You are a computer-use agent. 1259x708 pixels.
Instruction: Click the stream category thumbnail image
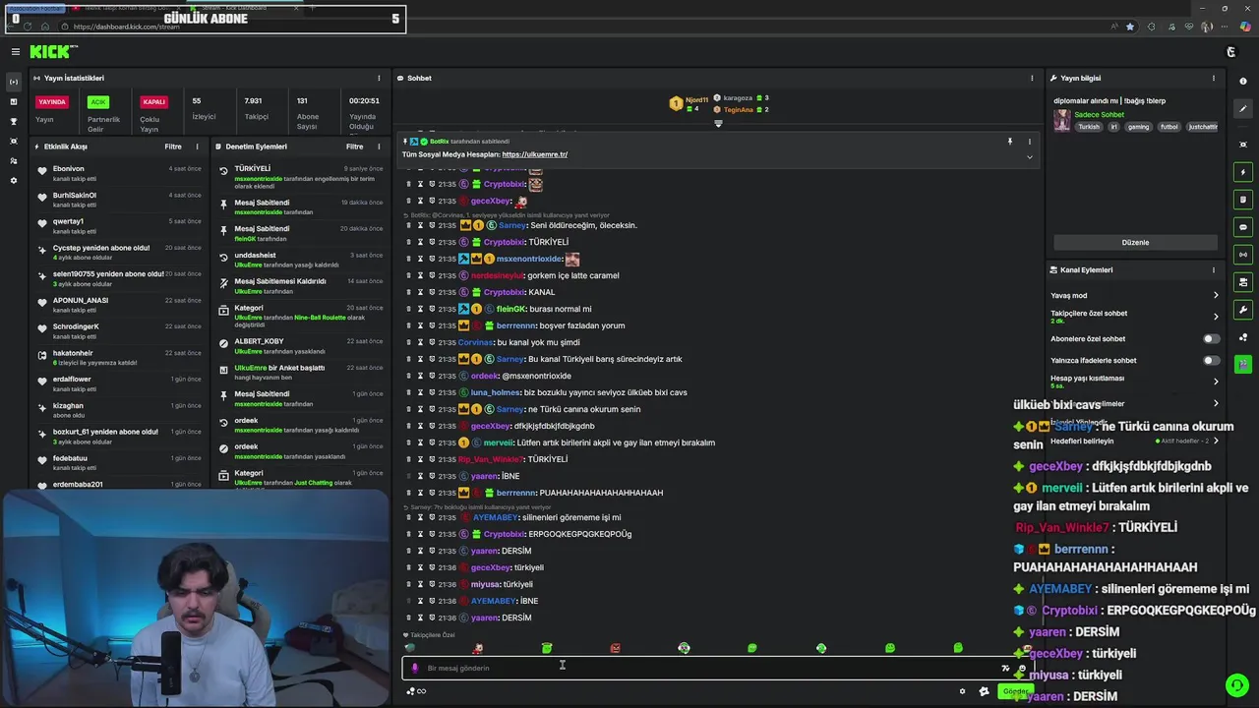[1061, 121]
